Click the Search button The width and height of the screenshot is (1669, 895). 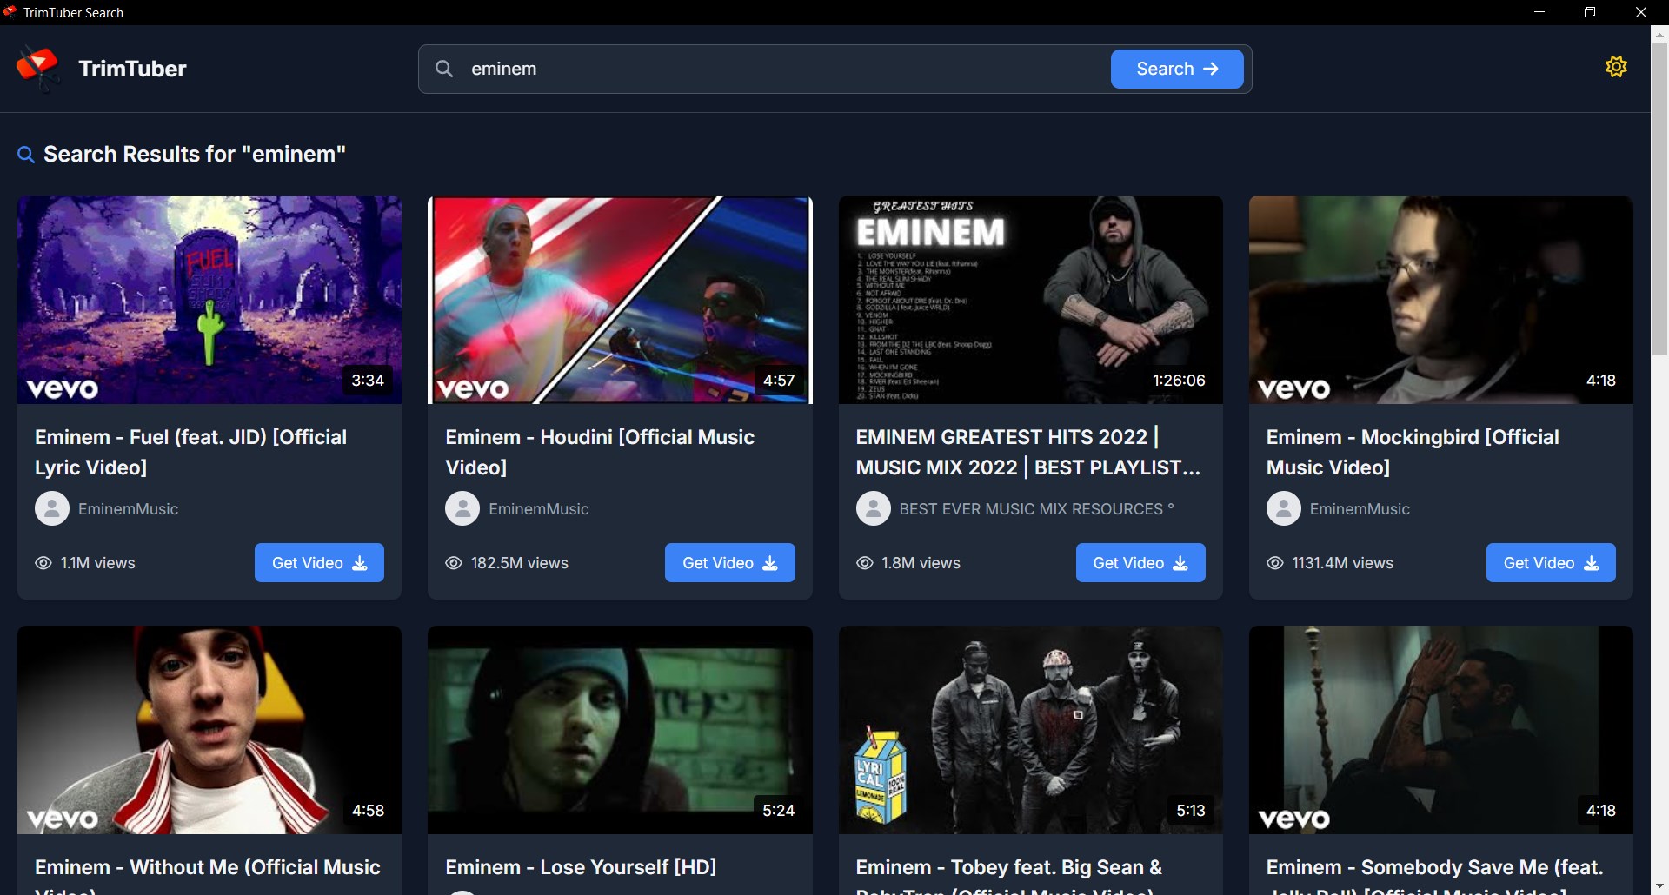1177,69
